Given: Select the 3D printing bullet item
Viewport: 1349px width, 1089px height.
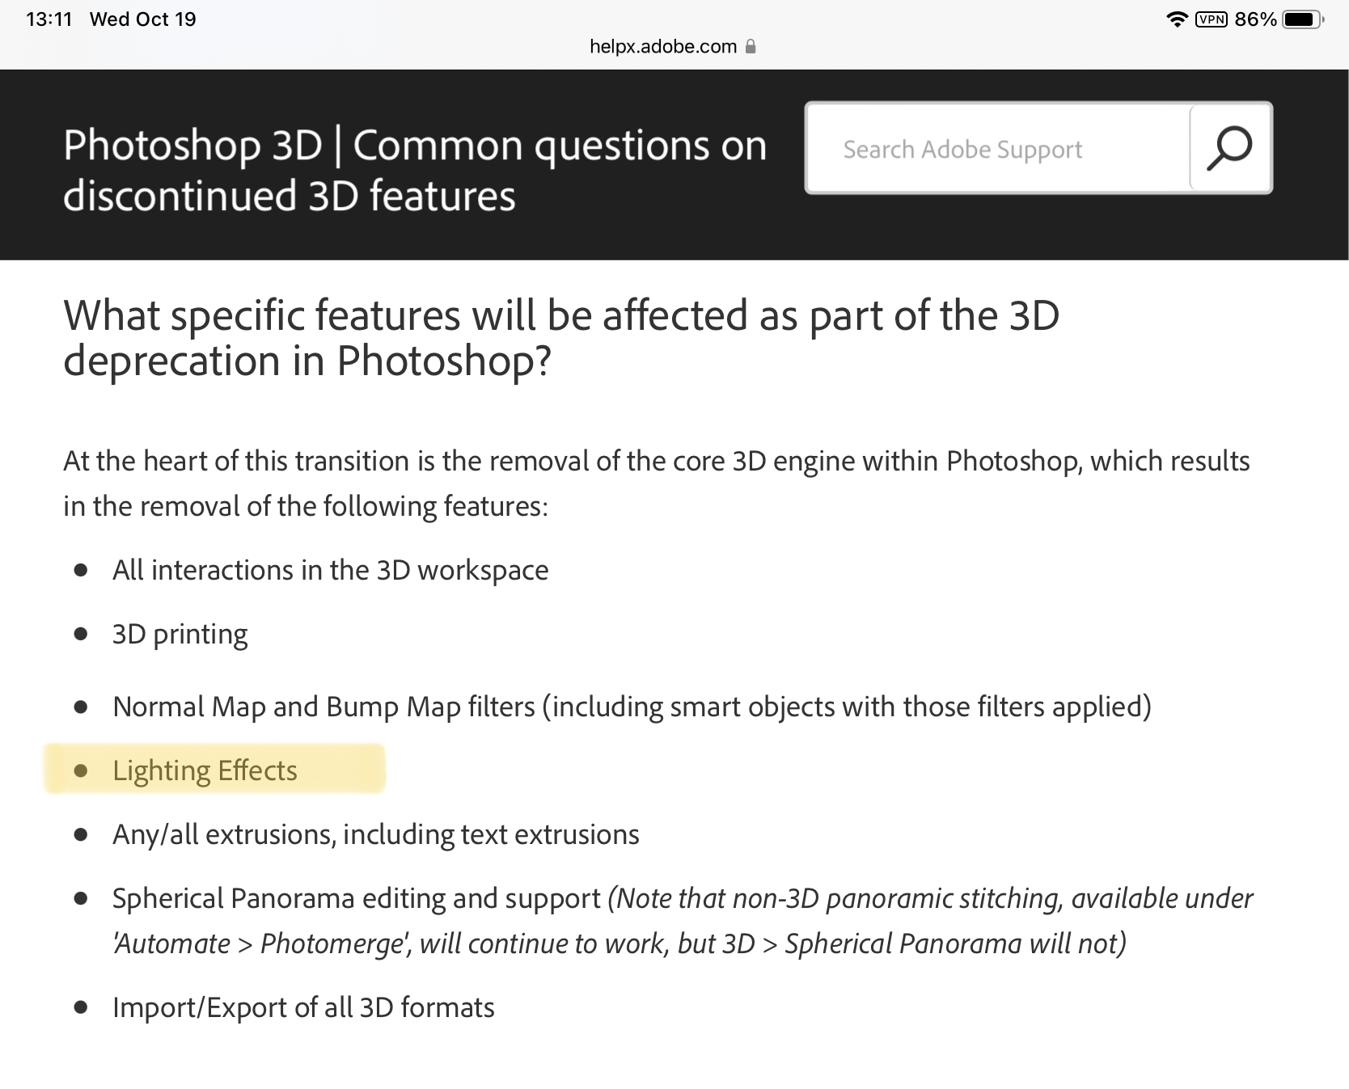Looking at the screenshot, I should click(180, 634).
